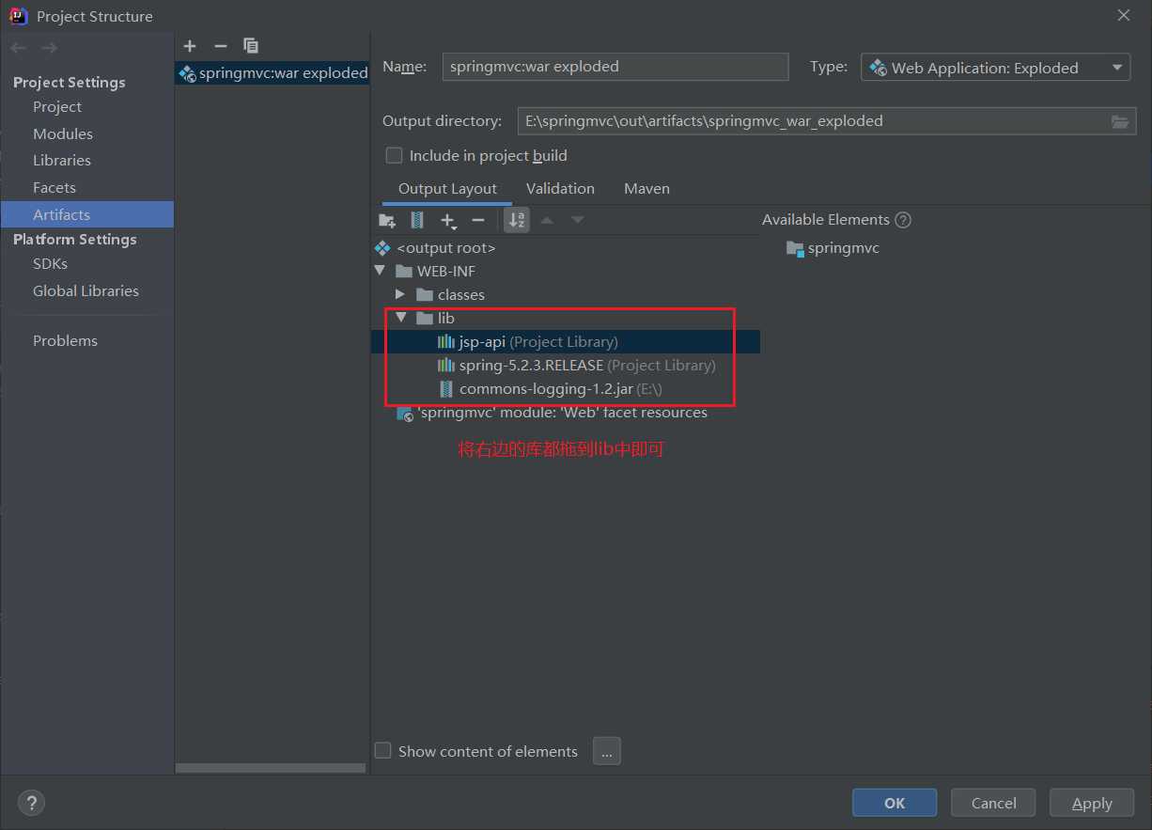Select the <output root> row
The width and height of the screenshot is (1152, 830).
[x=567, y=248]
